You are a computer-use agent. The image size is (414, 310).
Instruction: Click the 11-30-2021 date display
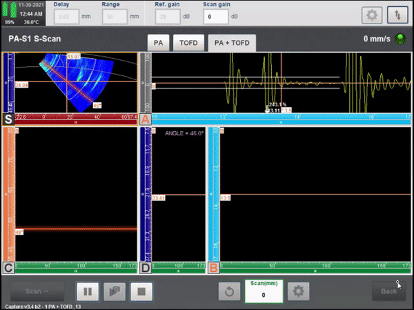pos(31,5)
